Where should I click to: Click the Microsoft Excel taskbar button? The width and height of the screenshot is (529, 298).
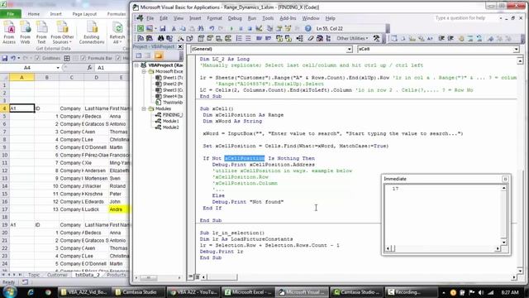point(248,292)
